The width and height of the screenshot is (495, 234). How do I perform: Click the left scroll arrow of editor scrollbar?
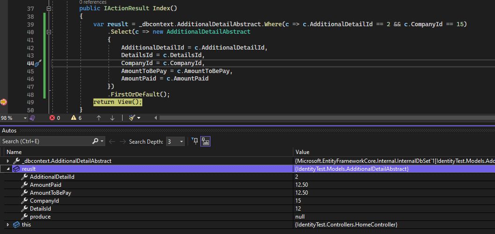click(x=156, y=118)
